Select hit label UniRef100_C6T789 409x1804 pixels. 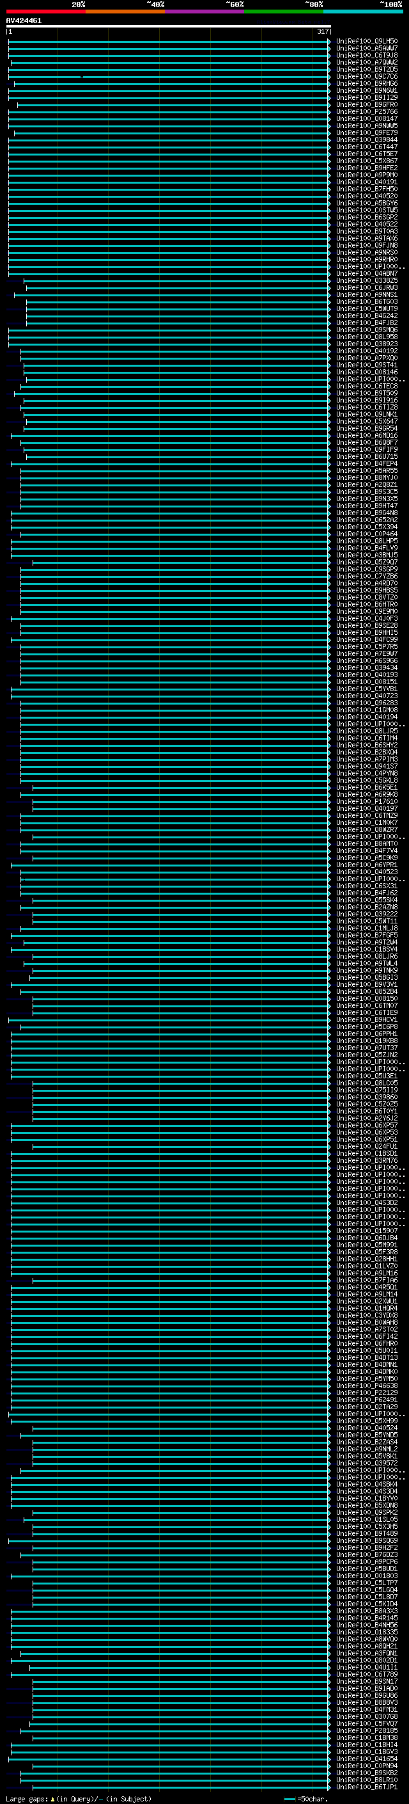click(367, 1675)
